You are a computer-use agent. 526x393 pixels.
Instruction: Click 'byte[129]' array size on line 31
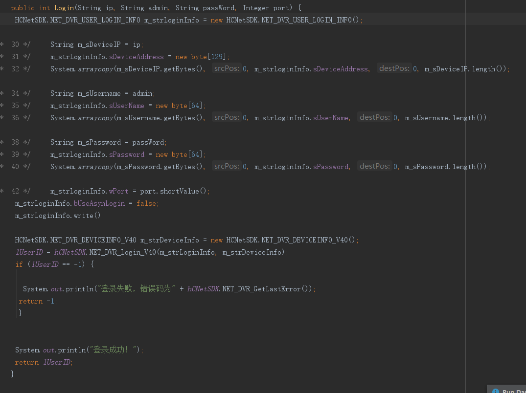(208, 57)
